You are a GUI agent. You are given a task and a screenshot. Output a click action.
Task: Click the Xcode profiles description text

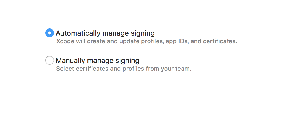tap(146, 42)
